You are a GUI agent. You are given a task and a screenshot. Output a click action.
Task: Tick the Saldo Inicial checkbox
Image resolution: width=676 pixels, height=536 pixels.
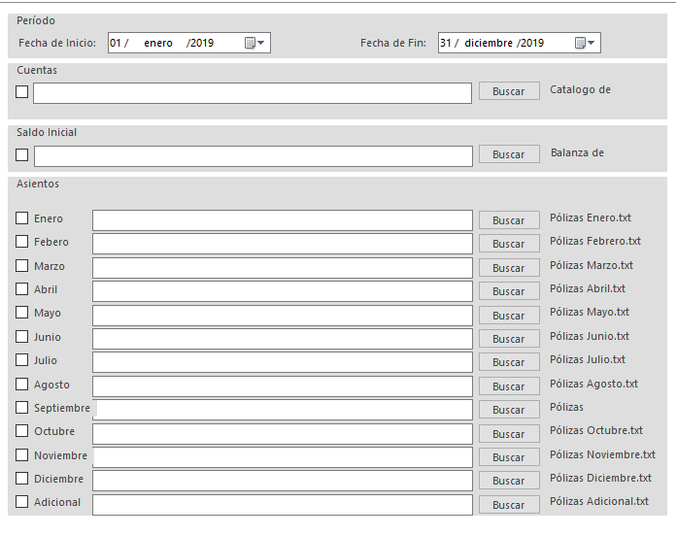22,154
